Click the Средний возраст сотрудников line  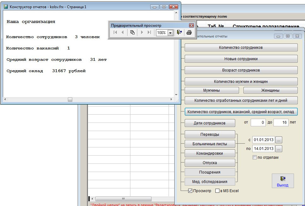click(x=57, y=60)
